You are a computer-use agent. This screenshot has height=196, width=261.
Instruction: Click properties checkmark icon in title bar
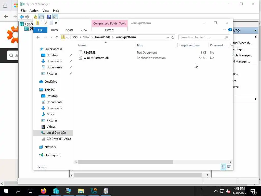coord(46,23)
